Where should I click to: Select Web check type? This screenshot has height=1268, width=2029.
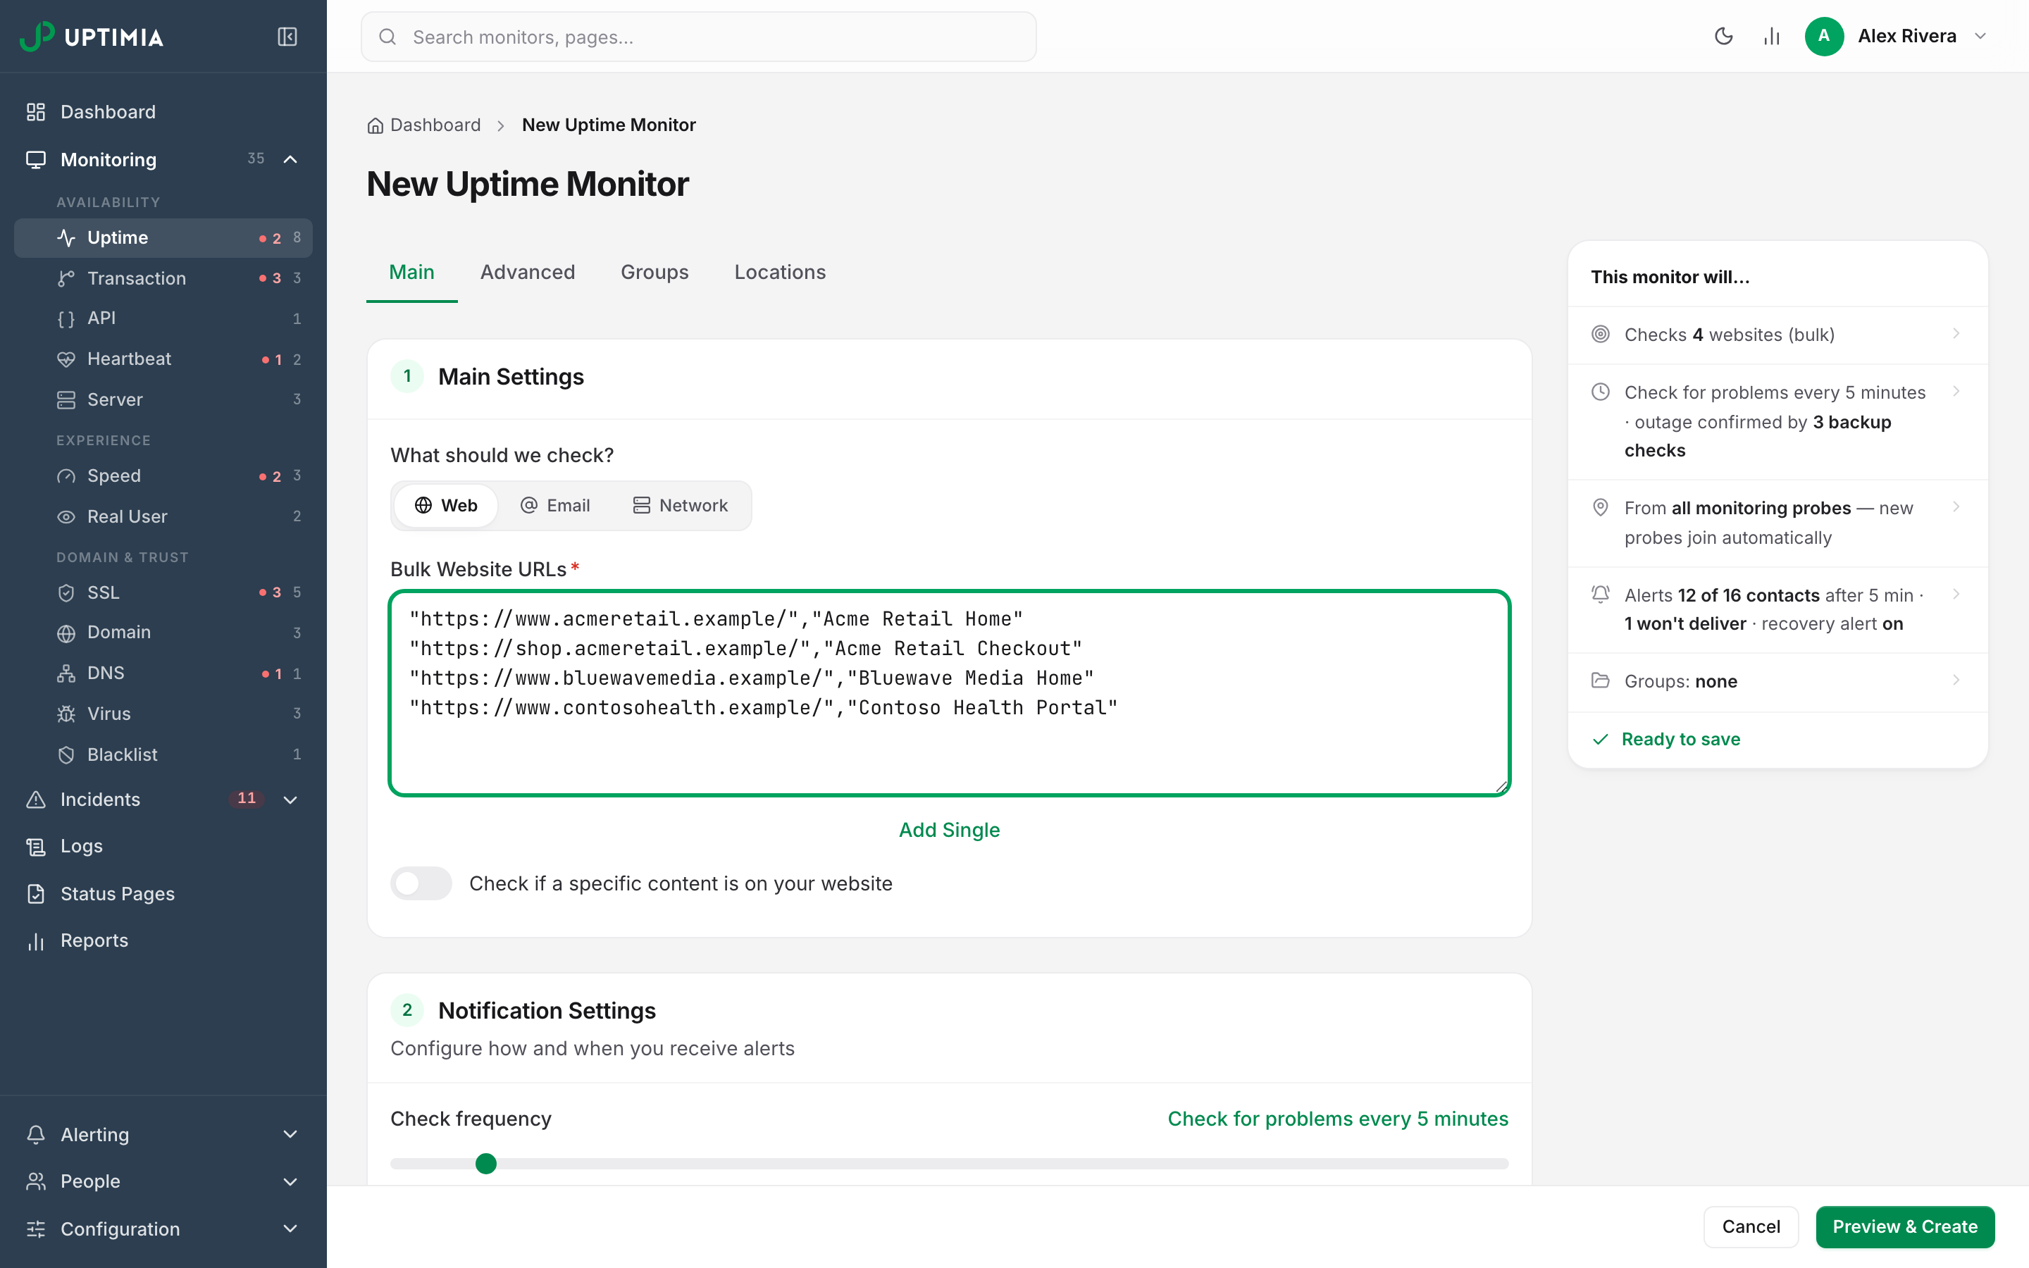(446, 505)
